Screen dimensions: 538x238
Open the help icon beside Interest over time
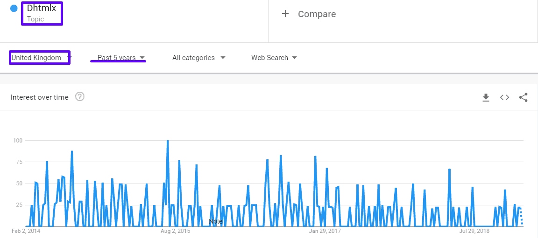(80, 97)
